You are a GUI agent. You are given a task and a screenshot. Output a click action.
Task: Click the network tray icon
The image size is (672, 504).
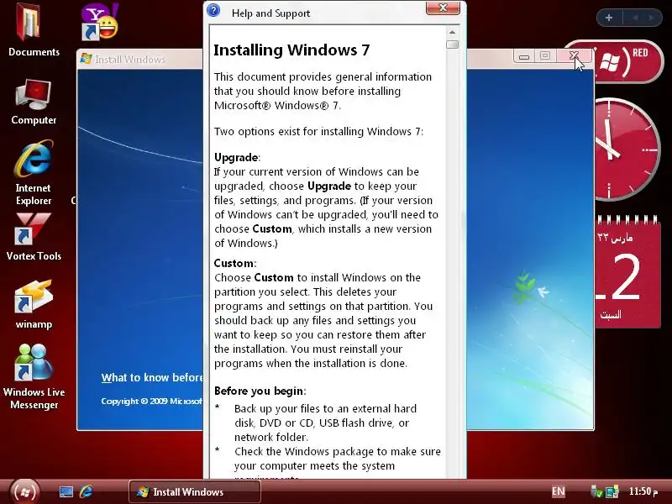(x=612, y=491)
